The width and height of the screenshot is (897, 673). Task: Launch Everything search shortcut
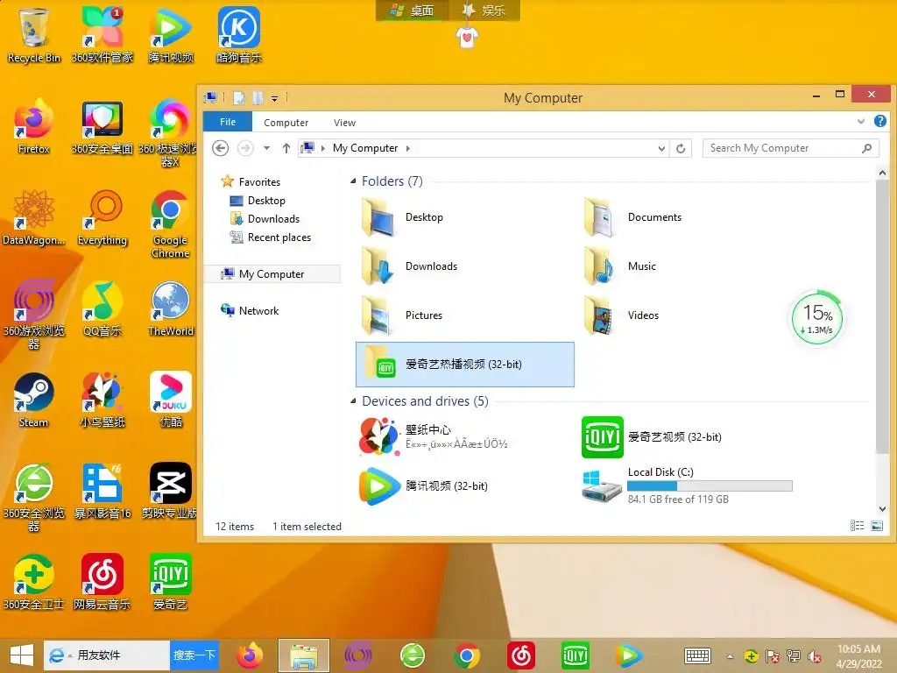[x=102, y=218]
